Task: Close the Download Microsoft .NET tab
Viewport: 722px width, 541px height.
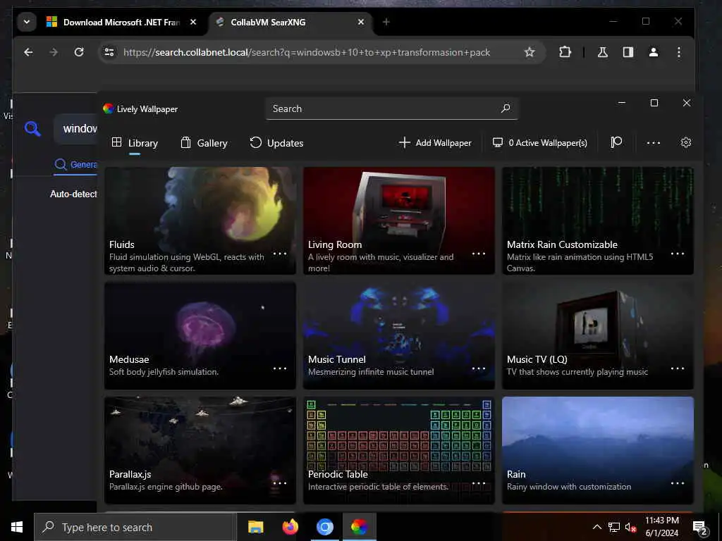Action: pyautogui.click(x=193, y=22)
